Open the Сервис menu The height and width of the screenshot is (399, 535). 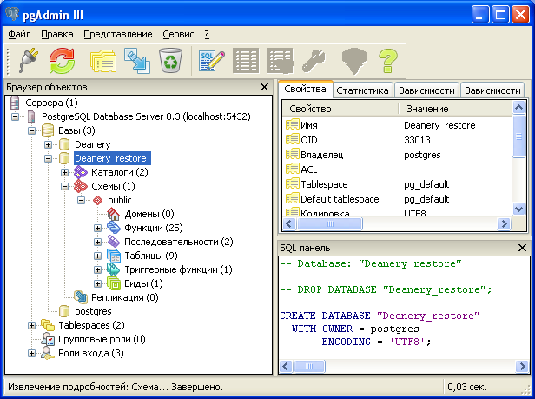178,34
